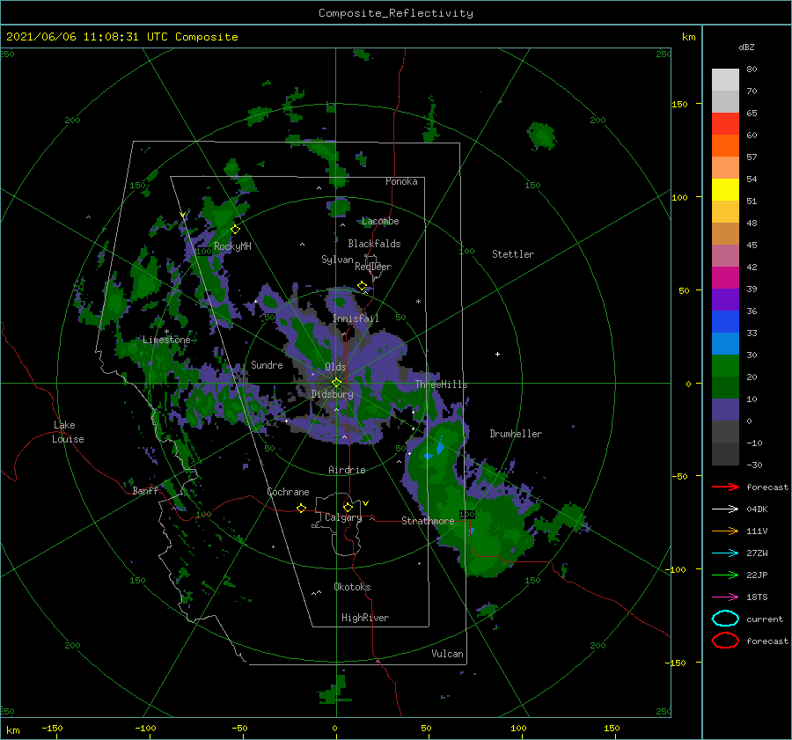
Task: Click the Sylvan label
Action: tap(337, 259)
